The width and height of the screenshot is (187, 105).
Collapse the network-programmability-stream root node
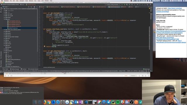(3, 9)
